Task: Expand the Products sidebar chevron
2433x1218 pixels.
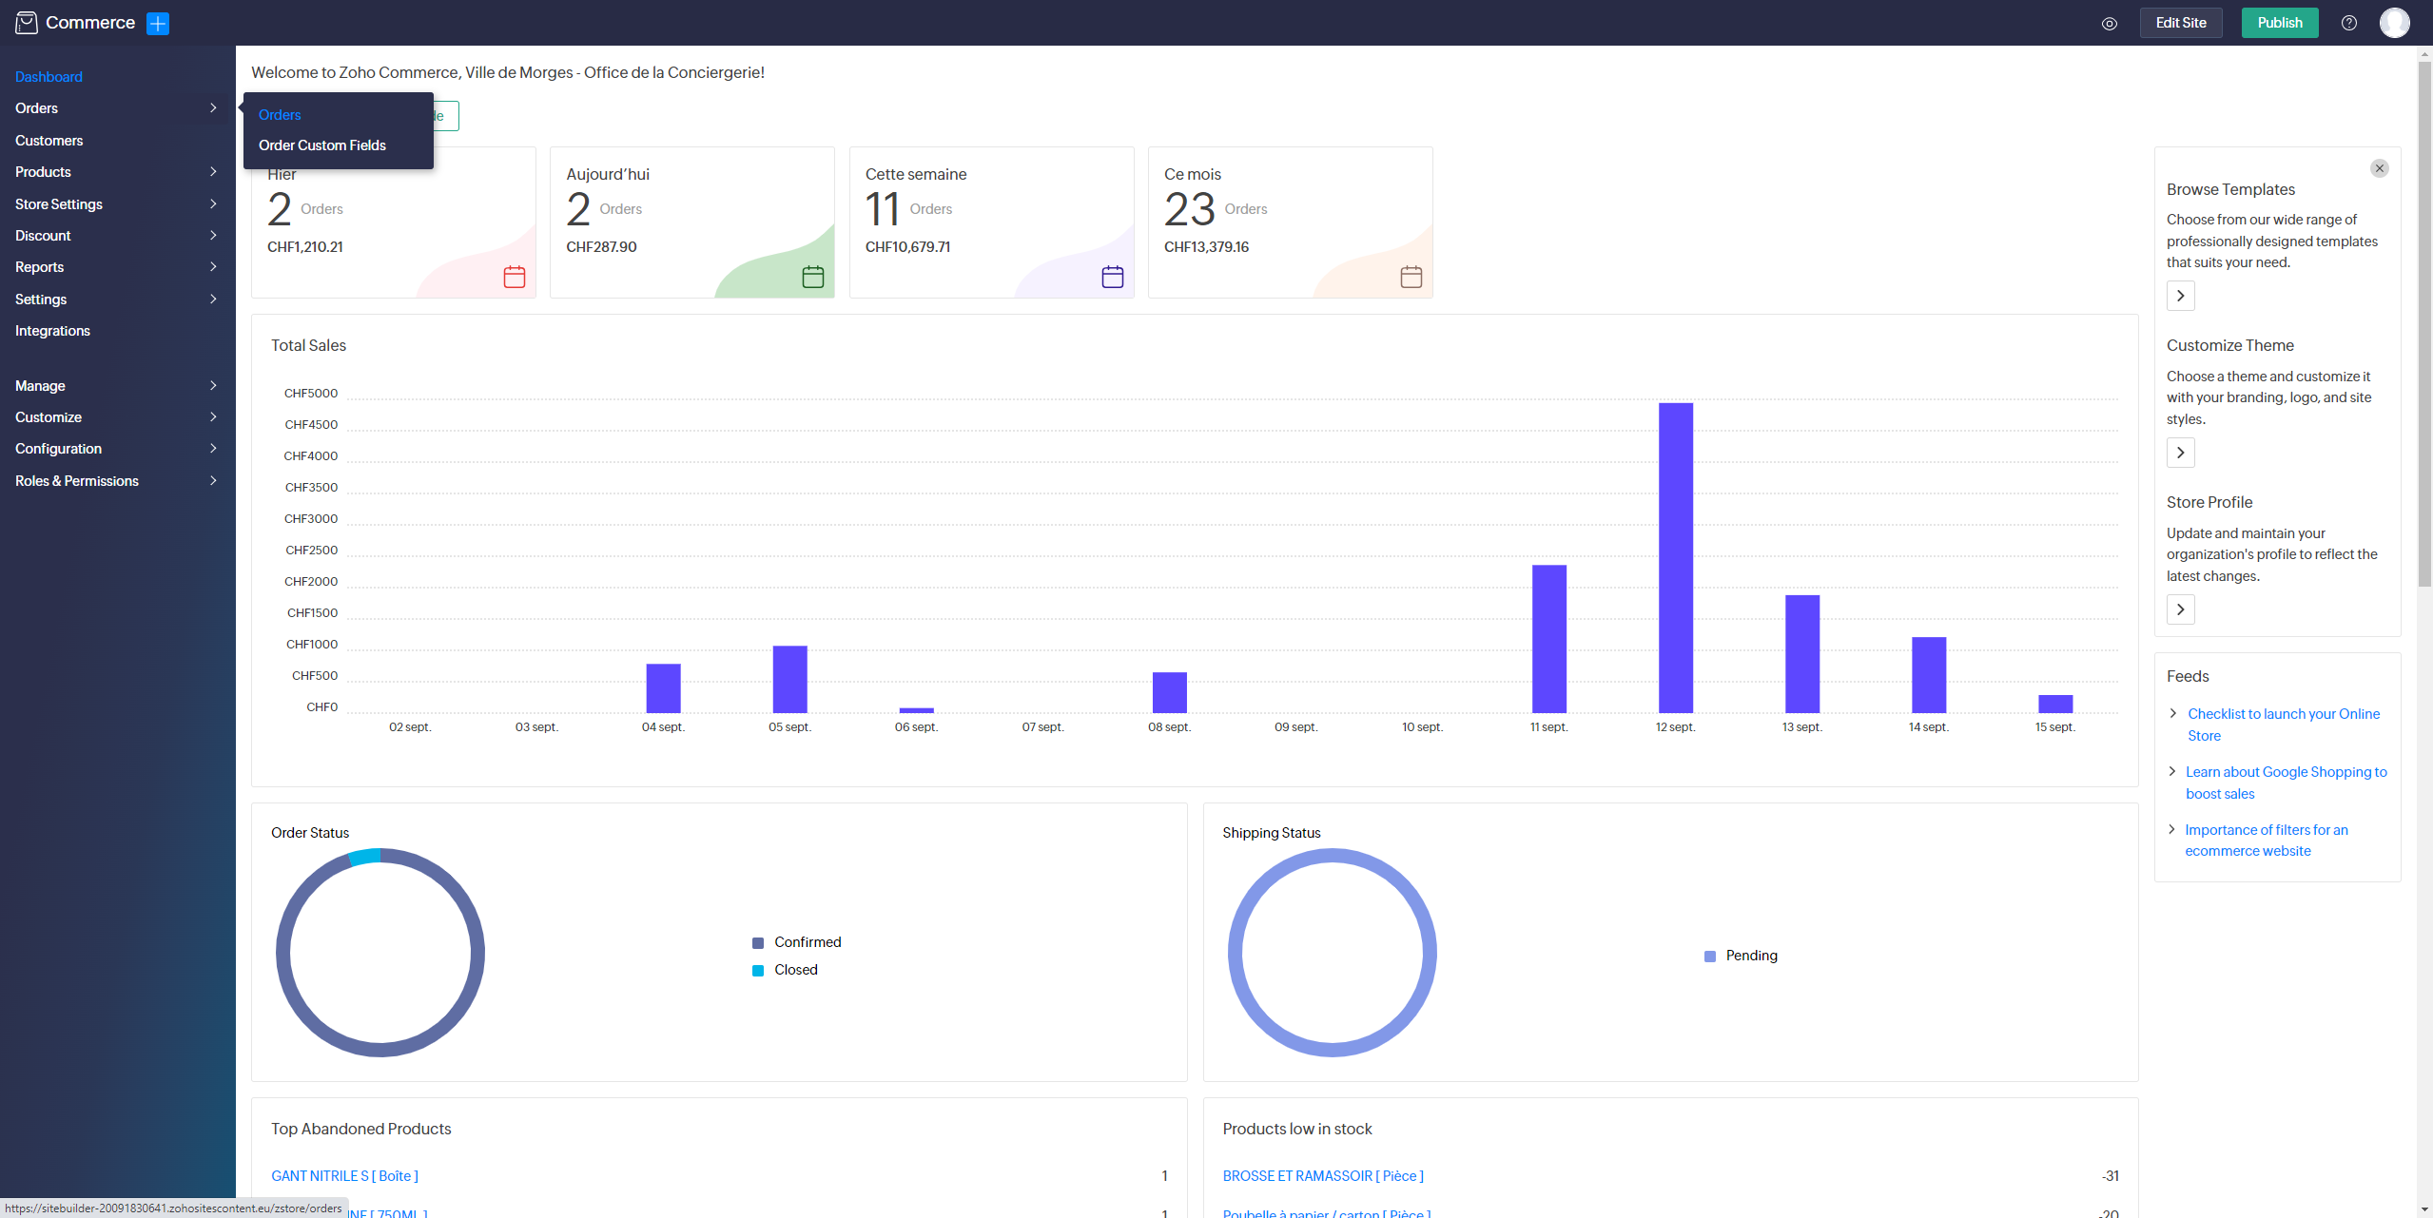Action: point(213,172)
